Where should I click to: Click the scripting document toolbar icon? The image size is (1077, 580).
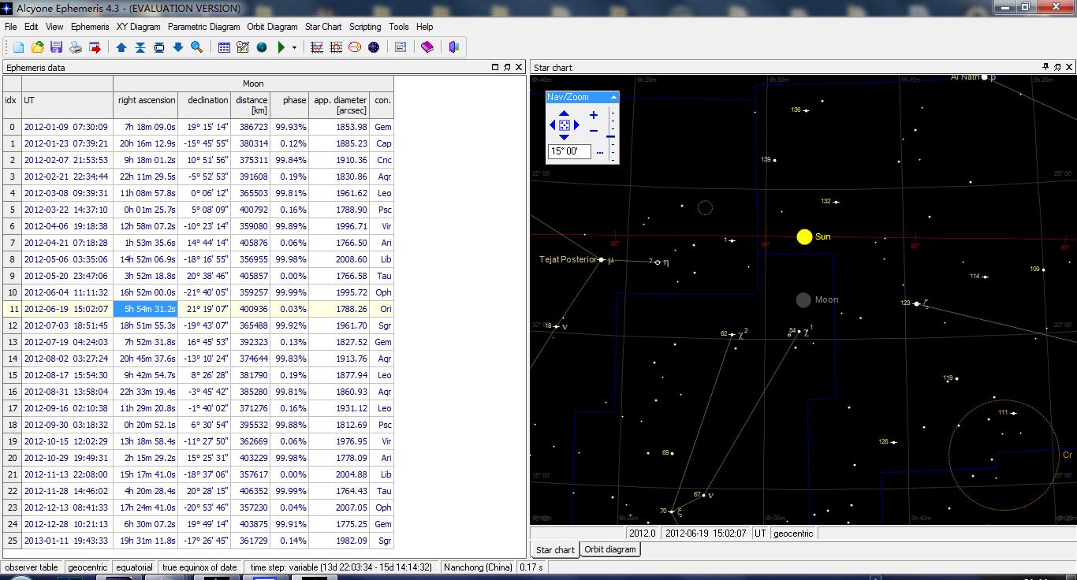coord(401,47)
